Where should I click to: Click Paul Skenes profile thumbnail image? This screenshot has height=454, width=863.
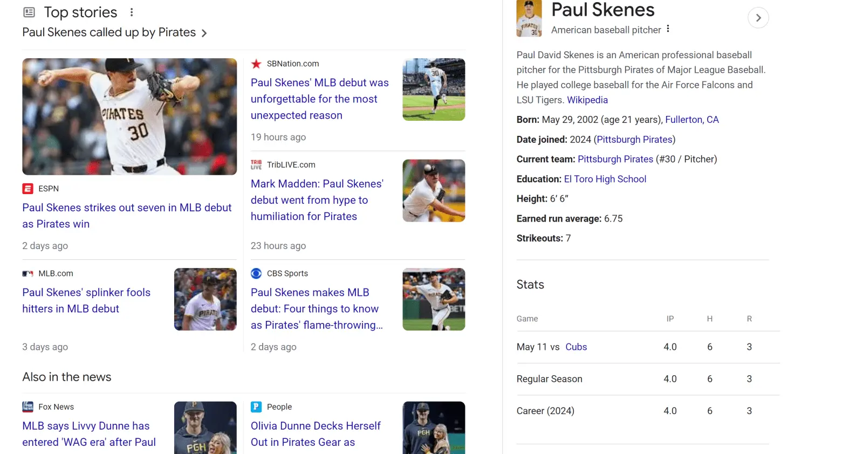point(529,18)
